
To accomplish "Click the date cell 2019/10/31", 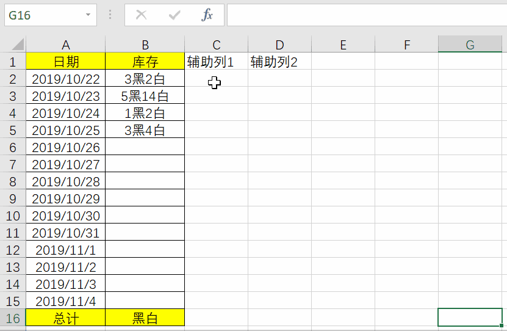I will [x=66, y=233].
